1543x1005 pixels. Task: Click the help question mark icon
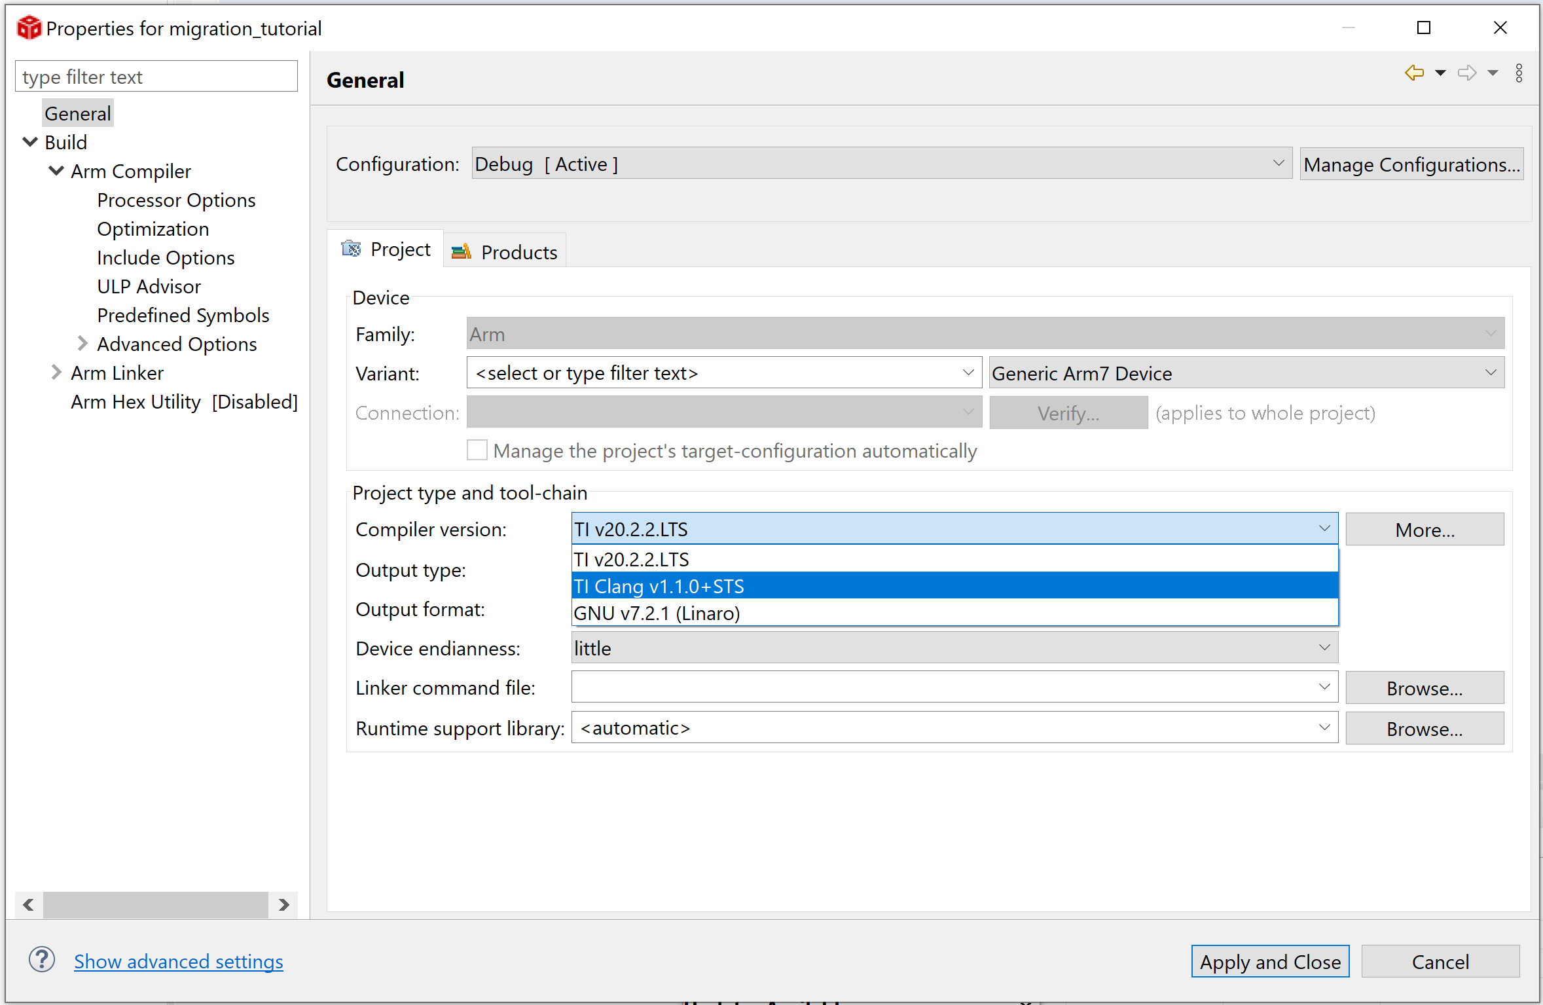(41, 959)
